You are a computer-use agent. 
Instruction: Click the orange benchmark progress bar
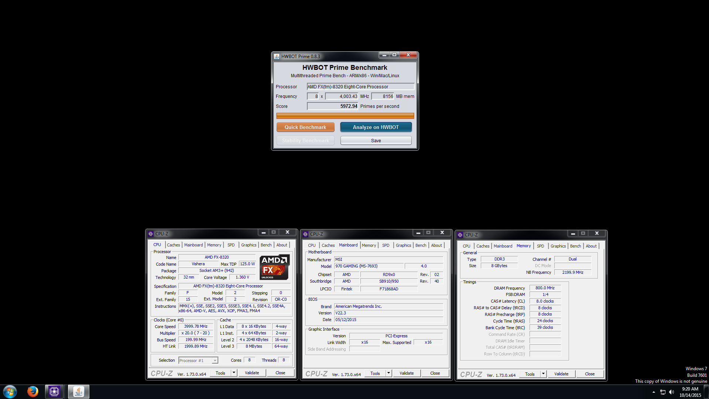click(345, 116)
